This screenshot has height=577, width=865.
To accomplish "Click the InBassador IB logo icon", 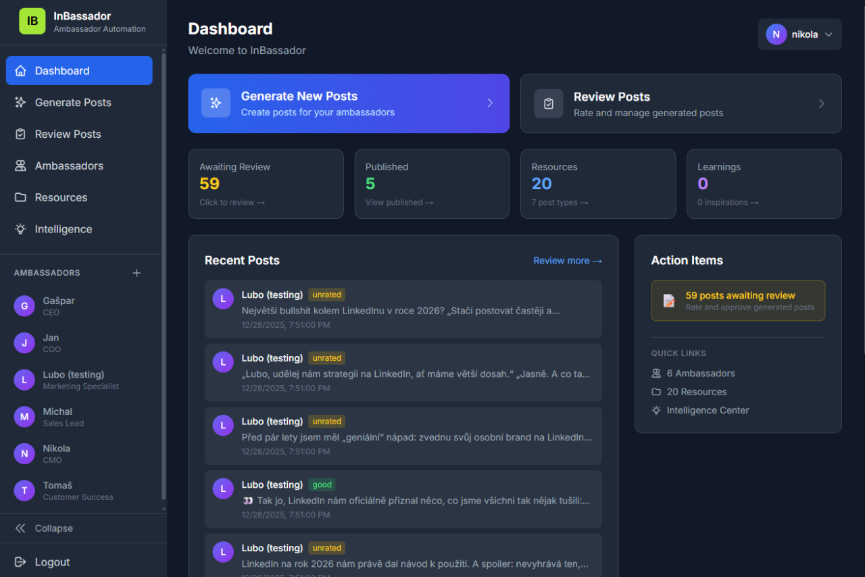I will [x=32, y=22].
